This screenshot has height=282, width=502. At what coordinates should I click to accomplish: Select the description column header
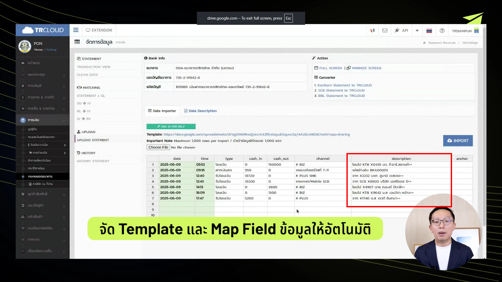pyautogui.click(x=401, y=159)
